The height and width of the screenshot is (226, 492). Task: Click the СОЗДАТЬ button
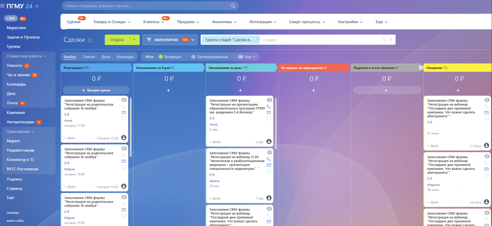117,40
